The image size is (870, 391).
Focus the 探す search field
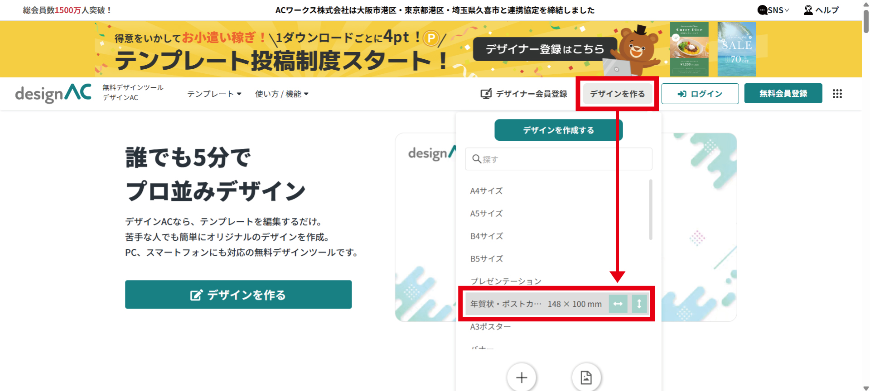pos(562,159)
